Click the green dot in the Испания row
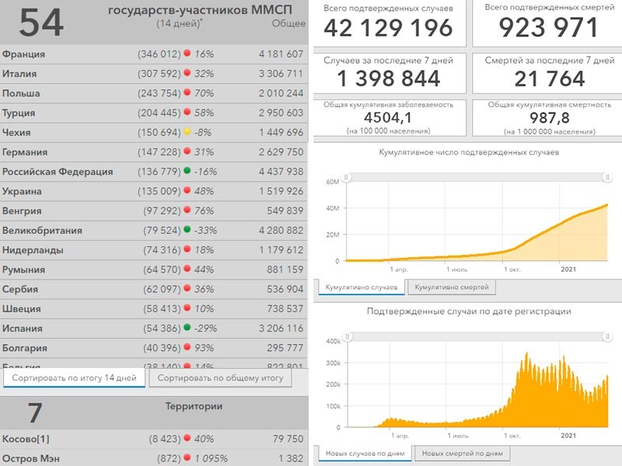Screen dimensions: 622x466 point(187,329)
